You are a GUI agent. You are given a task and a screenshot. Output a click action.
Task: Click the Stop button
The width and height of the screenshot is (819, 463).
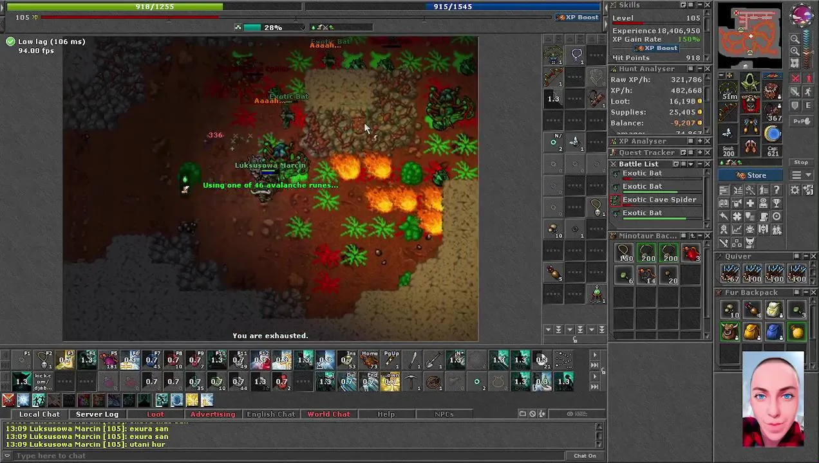pos(802,162)
